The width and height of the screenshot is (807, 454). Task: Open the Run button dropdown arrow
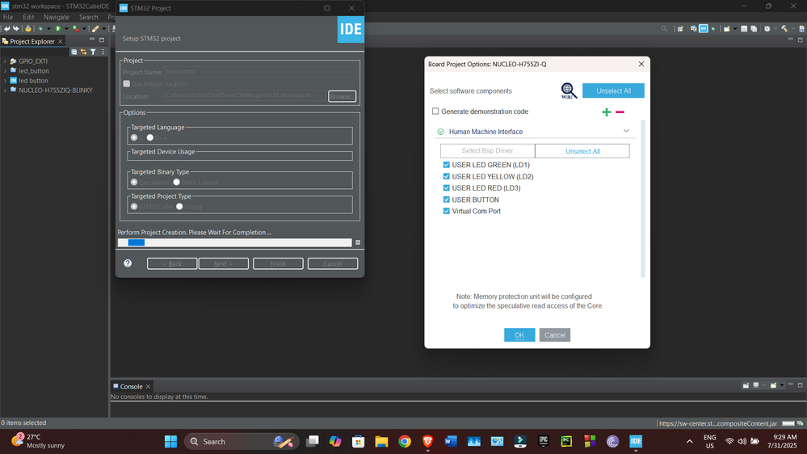click(x=66, y=29)
